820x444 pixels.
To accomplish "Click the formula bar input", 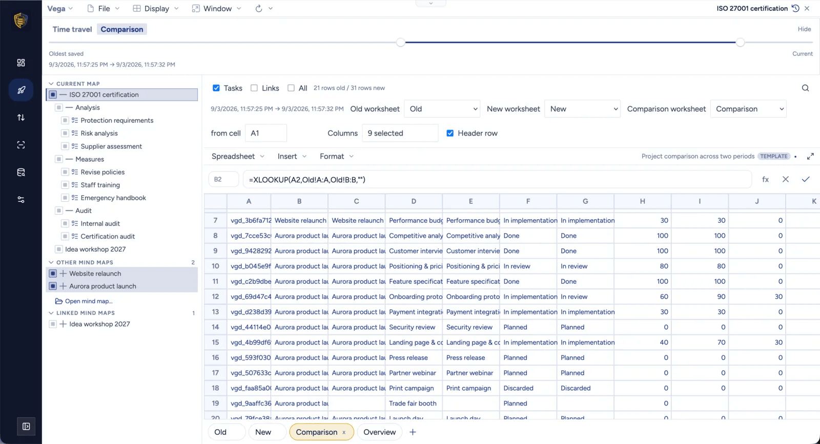I will pos(497,179).
